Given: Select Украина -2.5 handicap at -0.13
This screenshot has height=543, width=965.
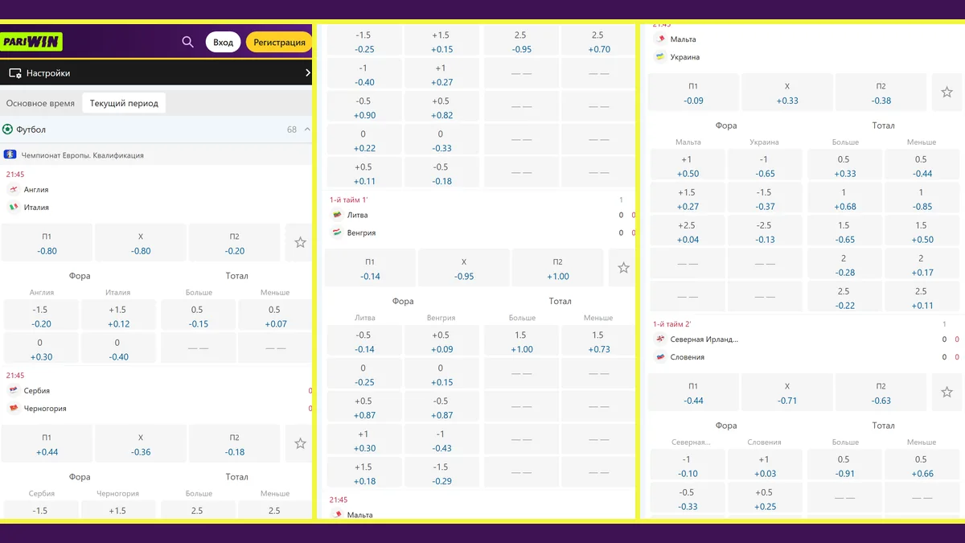Looking at the screenshot, I should pyautogui.click(x=765, y=232).
